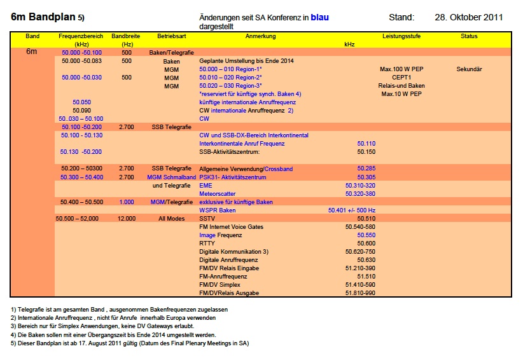Click 'CW internationale Anruffrequenz 2)'
This screenshot has width=523, height=358.
246,111
